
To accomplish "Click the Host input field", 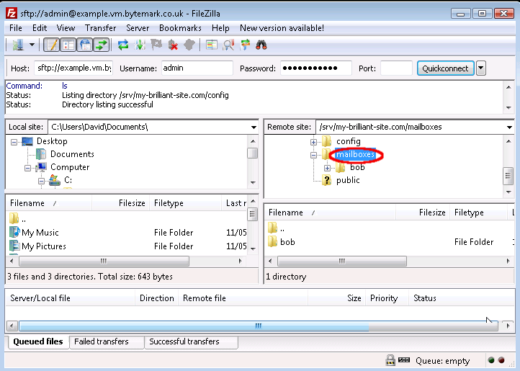I will [73, 68].
